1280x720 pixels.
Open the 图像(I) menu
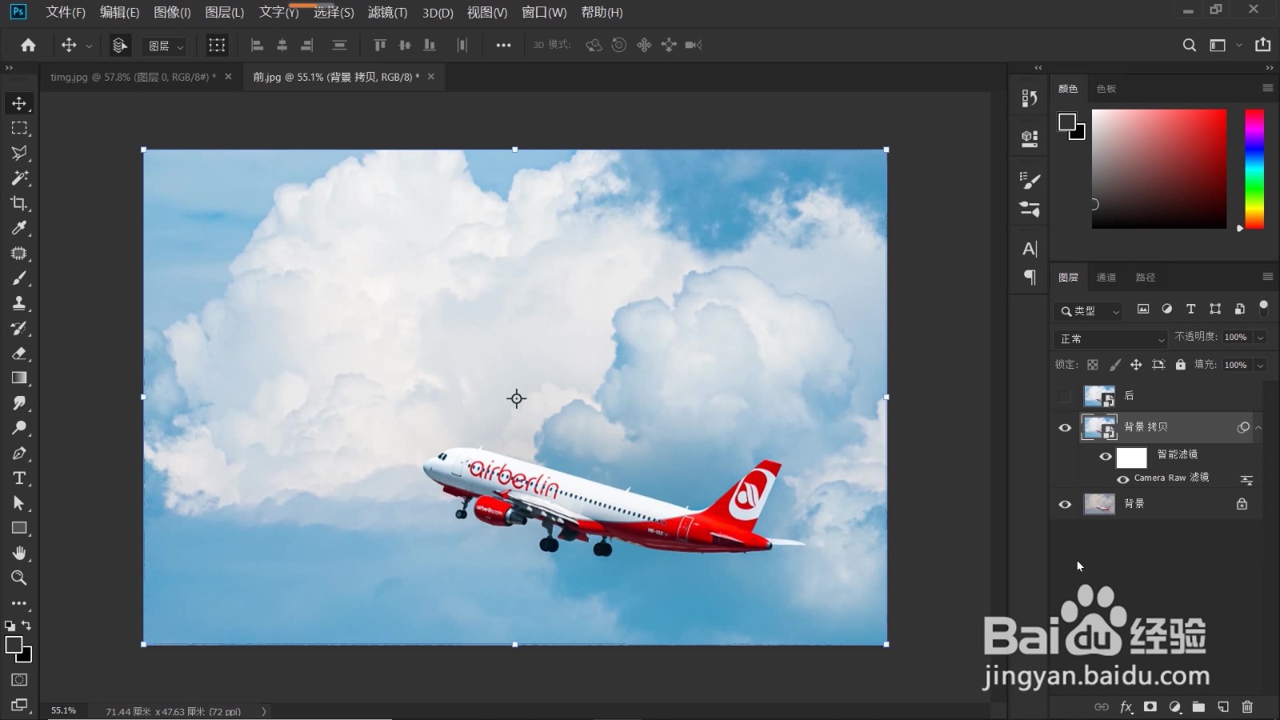pyautogui.click(x=172, y=12)
